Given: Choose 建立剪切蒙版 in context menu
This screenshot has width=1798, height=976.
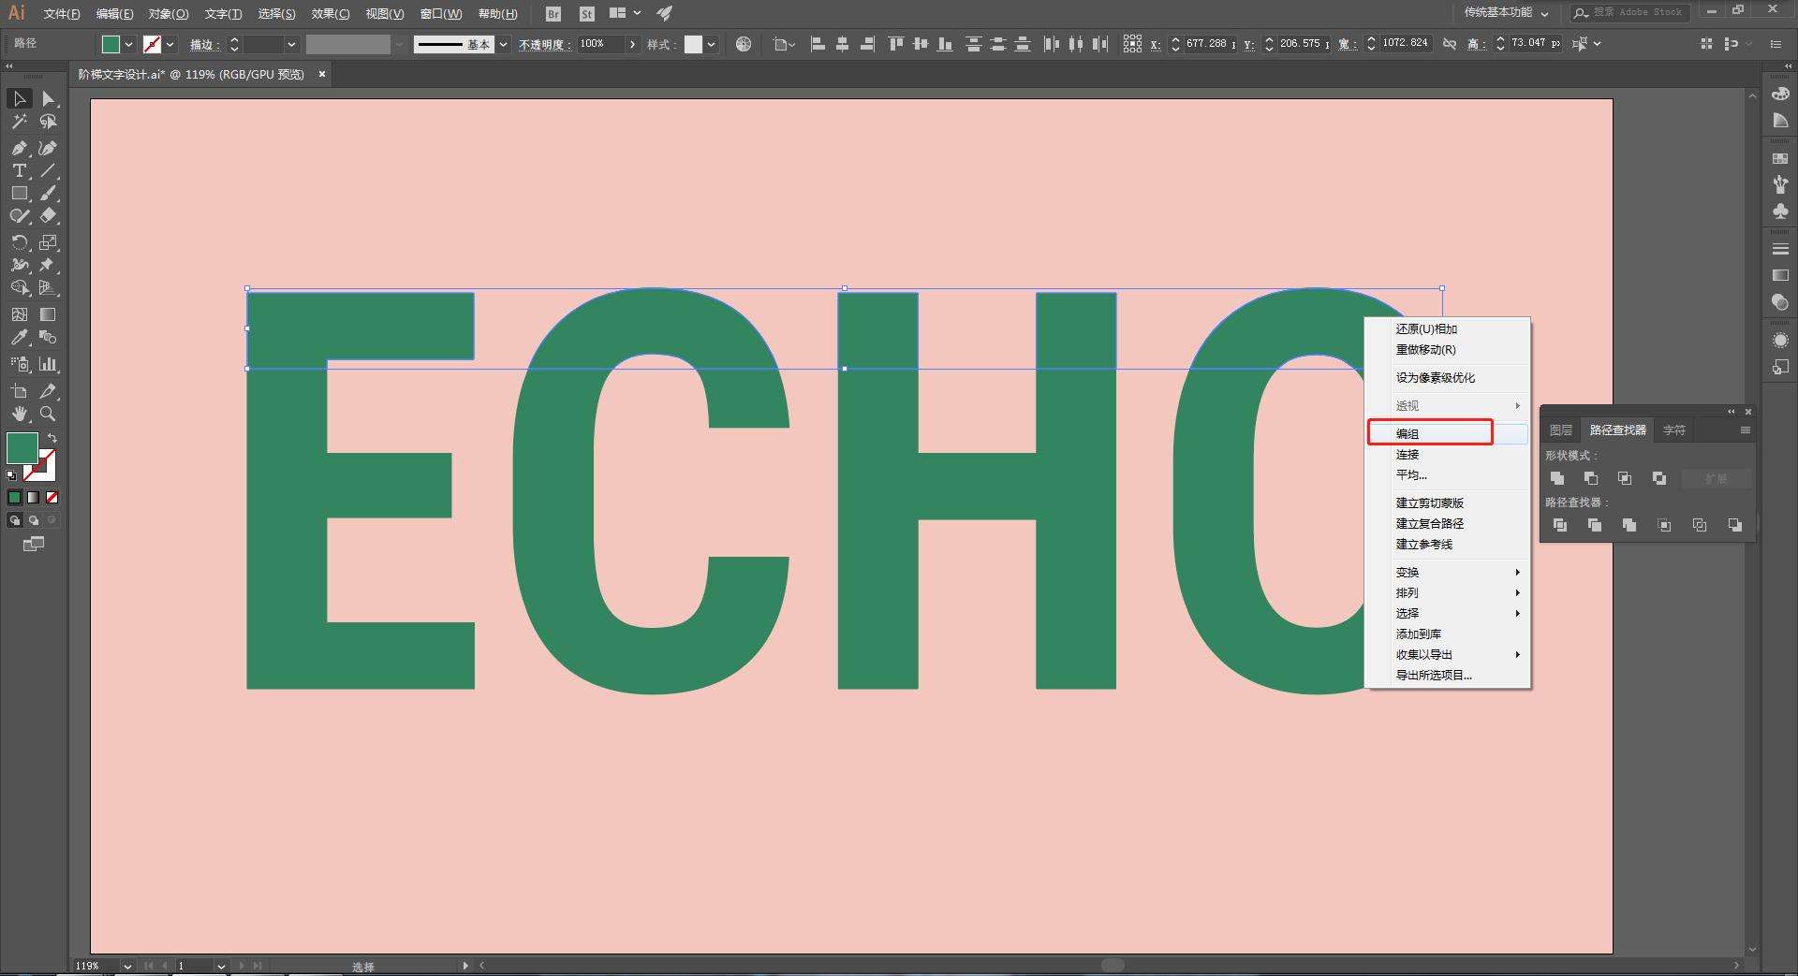Looking at the screenshot, I should [1448, 503].
